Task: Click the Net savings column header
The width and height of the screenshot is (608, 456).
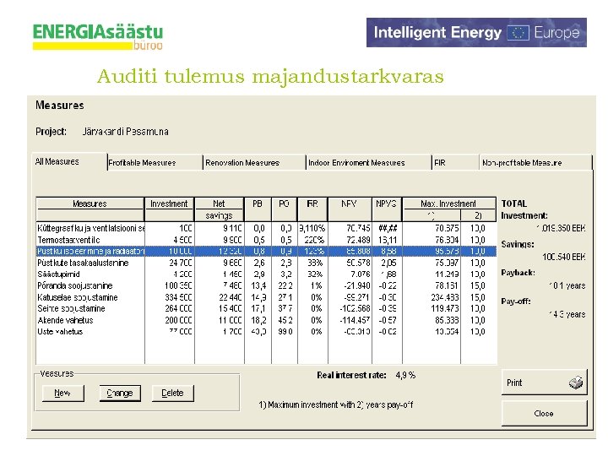Action: tap(219, 209)
